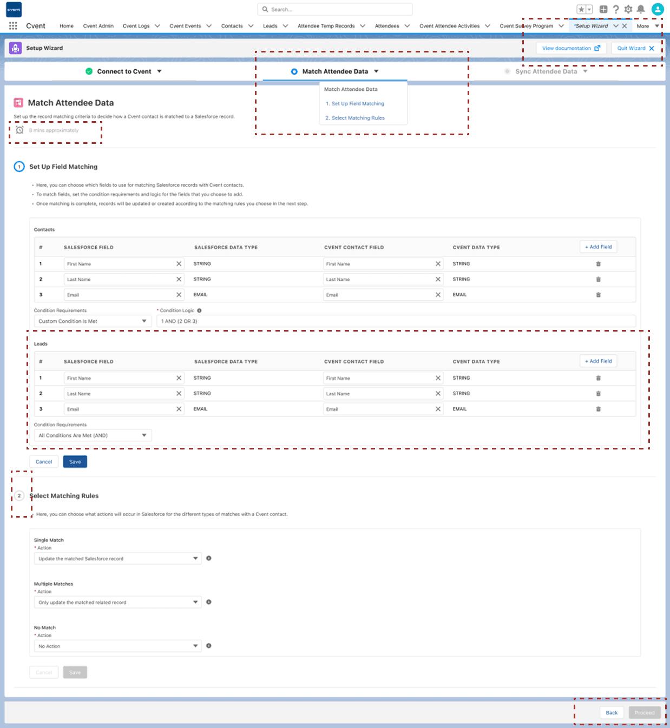Show Multiple Matches action info icon

[209, 602]
